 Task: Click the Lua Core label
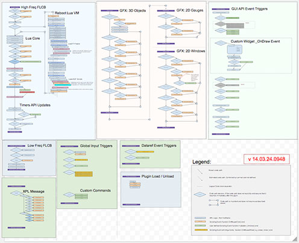[33, 39]
